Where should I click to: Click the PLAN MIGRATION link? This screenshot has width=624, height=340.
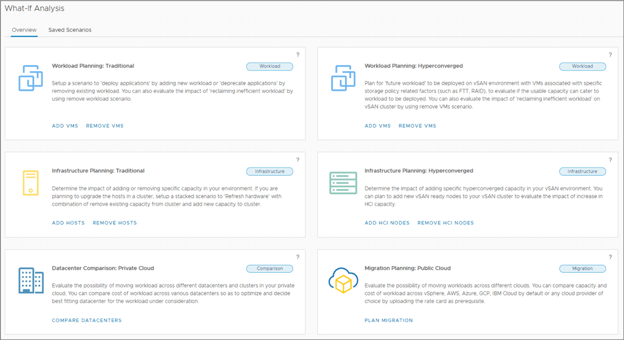389,321
